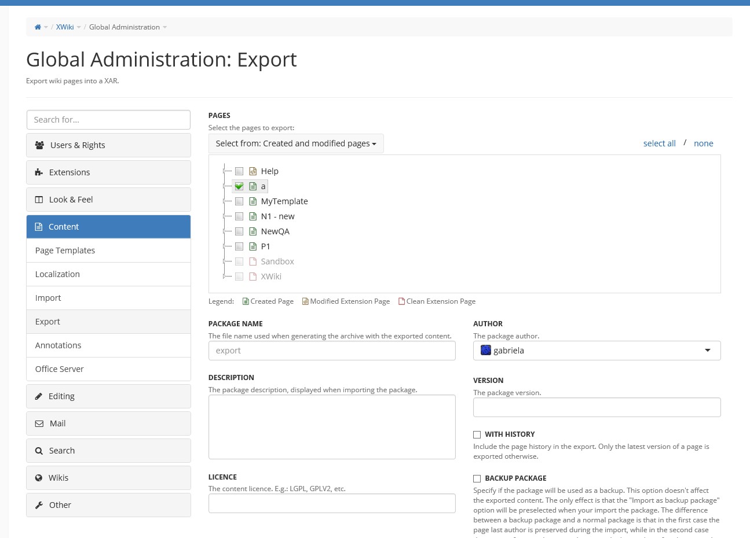Click Global Administration breadcrumb link
750x538 pixels.
[x=125, y=27]
